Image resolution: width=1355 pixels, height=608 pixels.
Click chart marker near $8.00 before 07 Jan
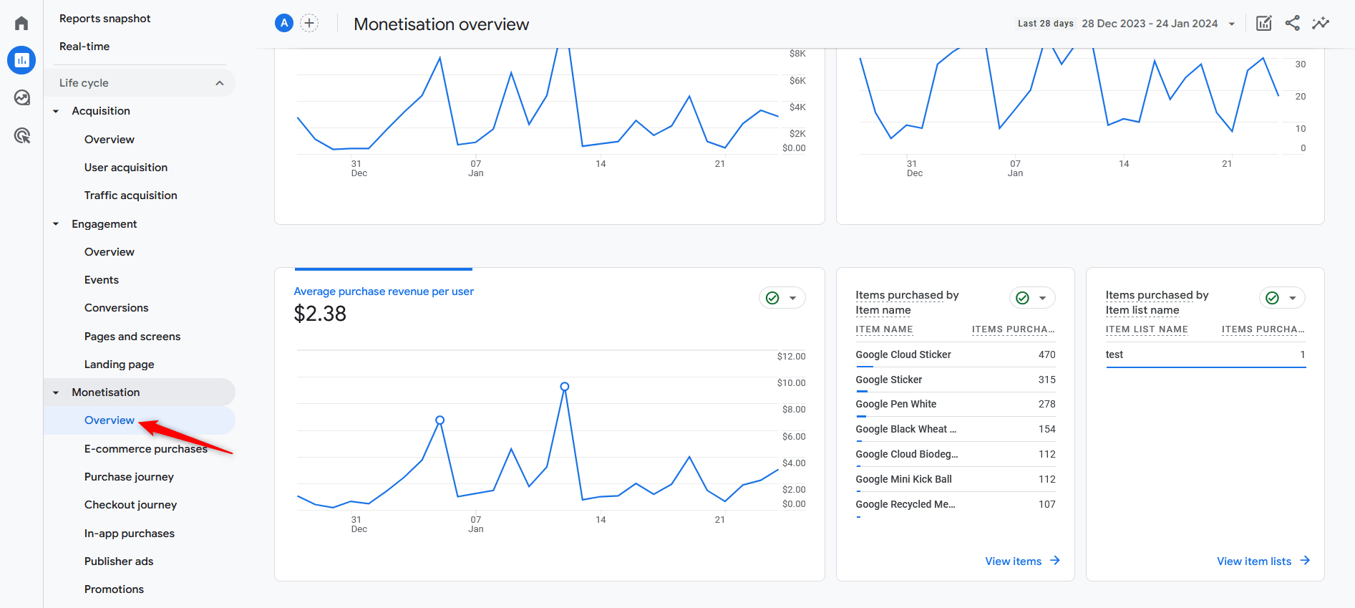pos(440,420)
